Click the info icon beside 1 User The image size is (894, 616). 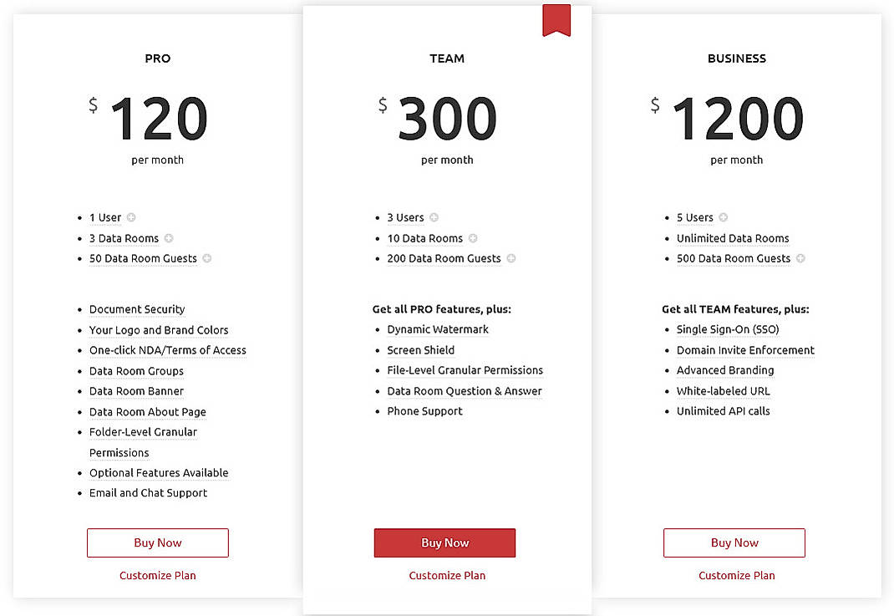[132, 217]
